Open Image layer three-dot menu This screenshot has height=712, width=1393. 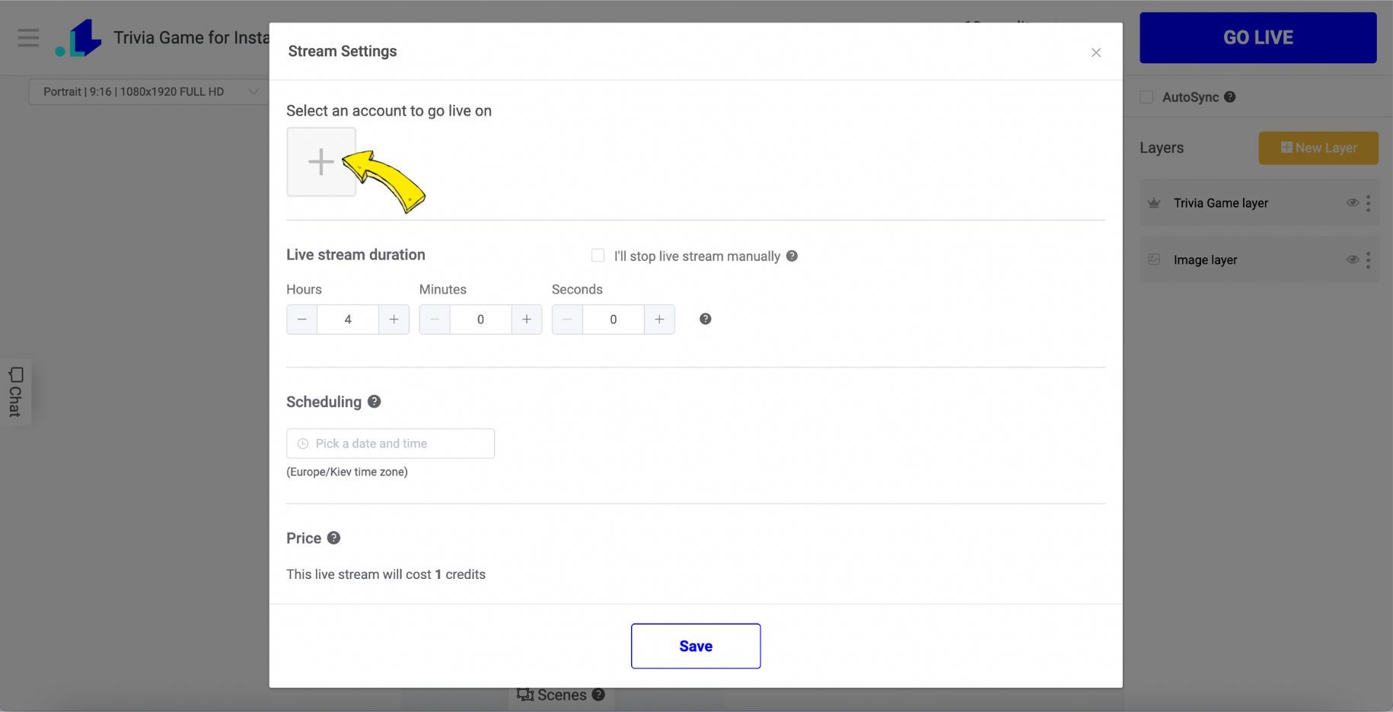pyautogui.click(x=1368, y=260)
